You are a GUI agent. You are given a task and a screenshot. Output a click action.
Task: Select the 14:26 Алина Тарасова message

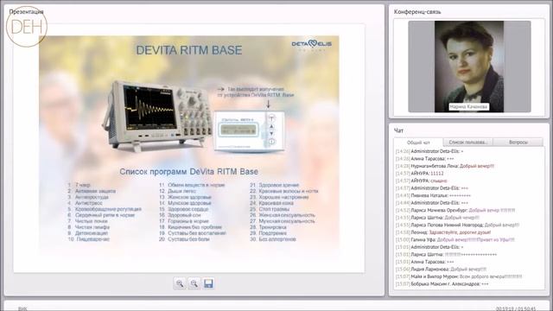click(424, 159)
